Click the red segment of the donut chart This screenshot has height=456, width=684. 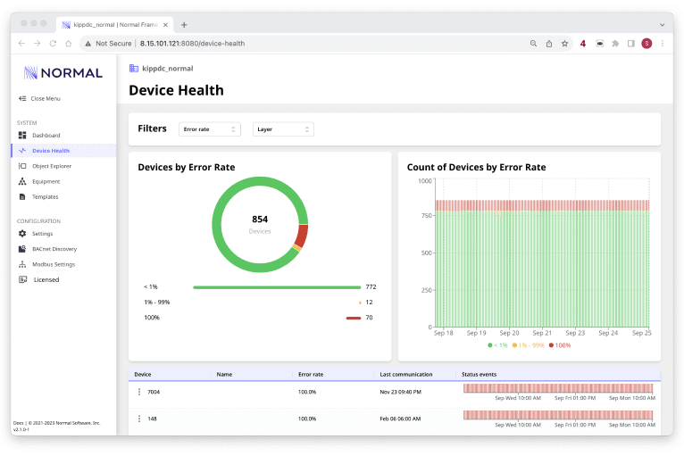(302, 236)
